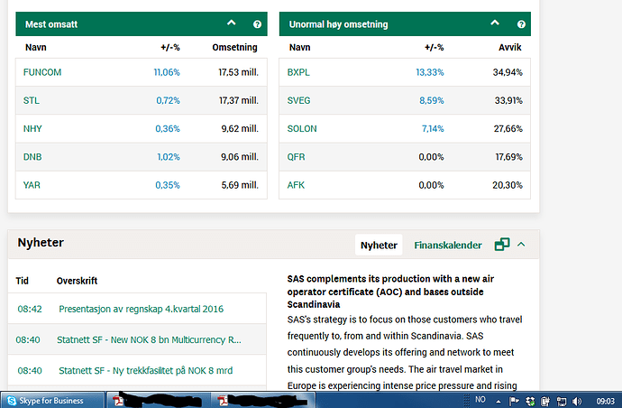
Task: Open the BXPL stock link
Action: tap(298, 72)
